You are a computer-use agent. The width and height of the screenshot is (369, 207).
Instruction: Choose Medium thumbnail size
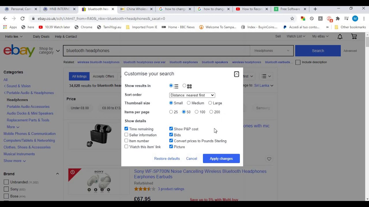point(189,103)
